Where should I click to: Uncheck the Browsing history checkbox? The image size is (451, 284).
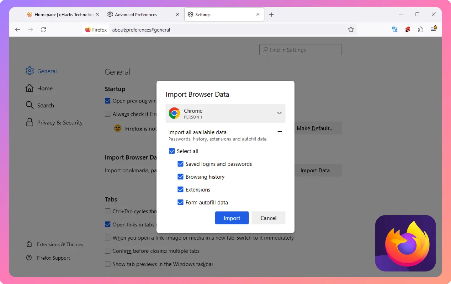180,177
